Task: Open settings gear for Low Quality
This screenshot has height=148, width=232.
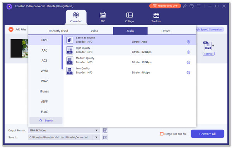Action: [188, 72]
